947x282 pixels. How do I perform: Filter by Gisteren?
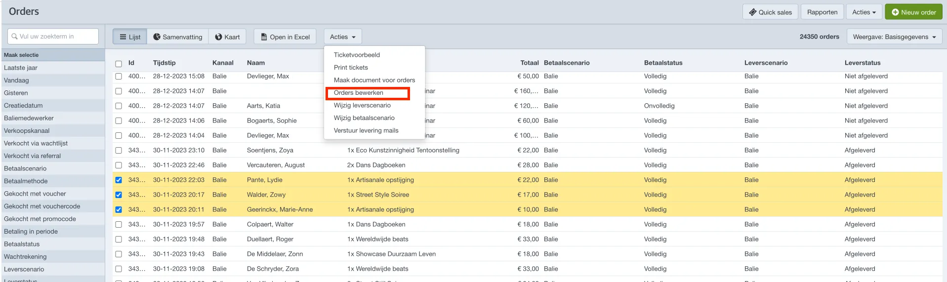53,93
